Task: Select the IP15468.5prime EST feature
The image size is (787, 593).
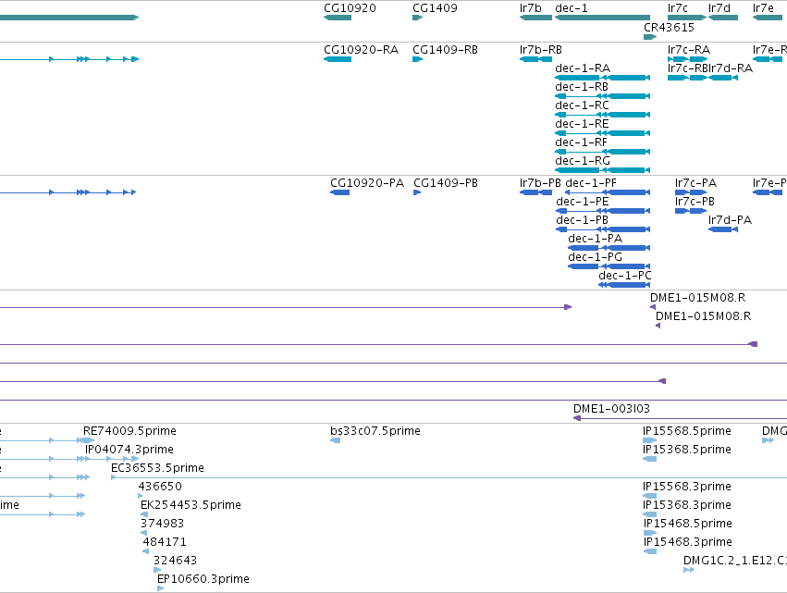Action: coord(650,533)
